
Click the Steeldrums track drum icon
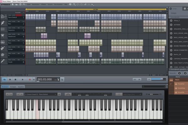click(3, 36)
